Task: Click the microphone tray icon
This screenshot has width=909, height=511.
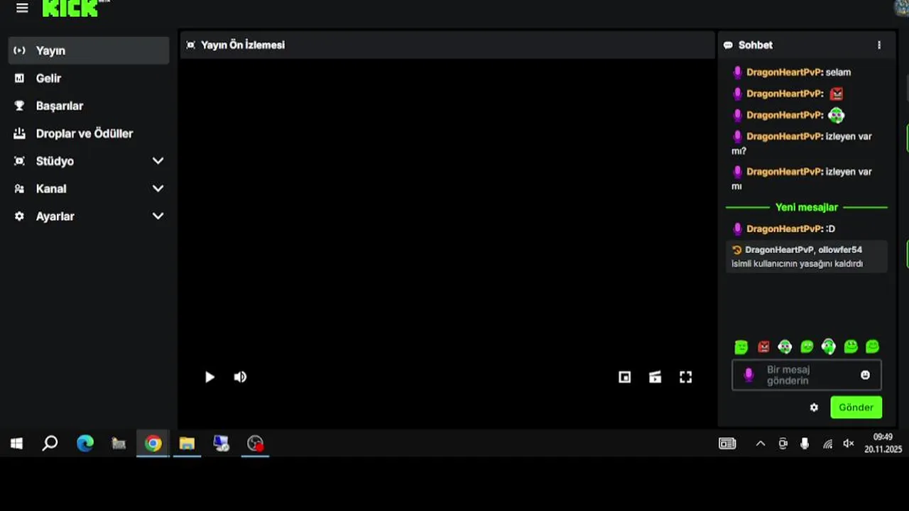Action: pyautogui.click(x=805, y=444)
